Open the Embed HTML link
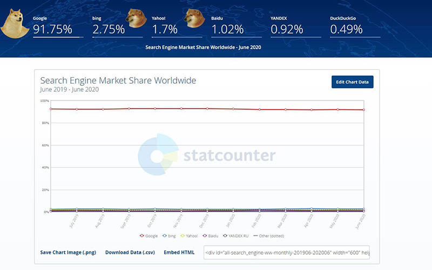 click(x=179, y=252)
